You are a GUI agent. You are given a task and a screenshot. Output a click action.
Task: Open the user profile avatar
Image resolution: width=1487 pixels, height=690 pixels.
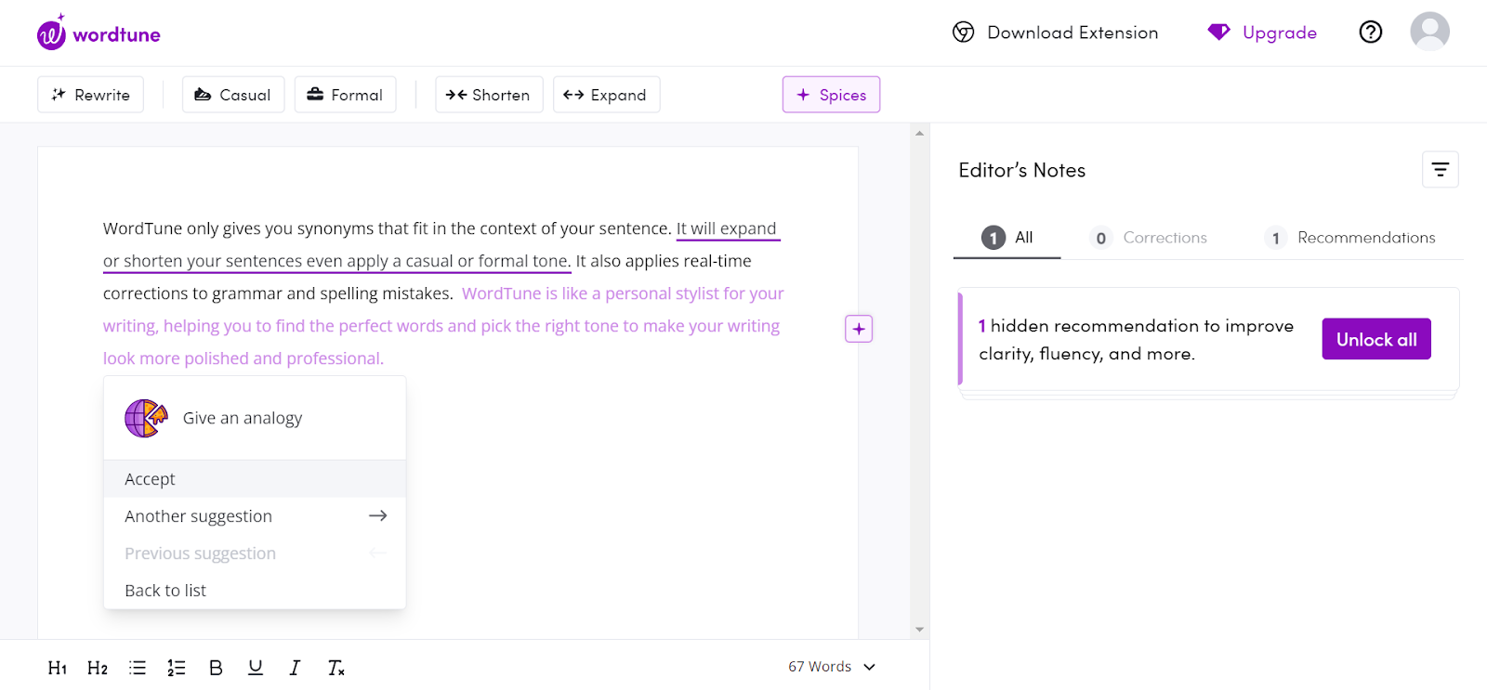(1429, 32)
